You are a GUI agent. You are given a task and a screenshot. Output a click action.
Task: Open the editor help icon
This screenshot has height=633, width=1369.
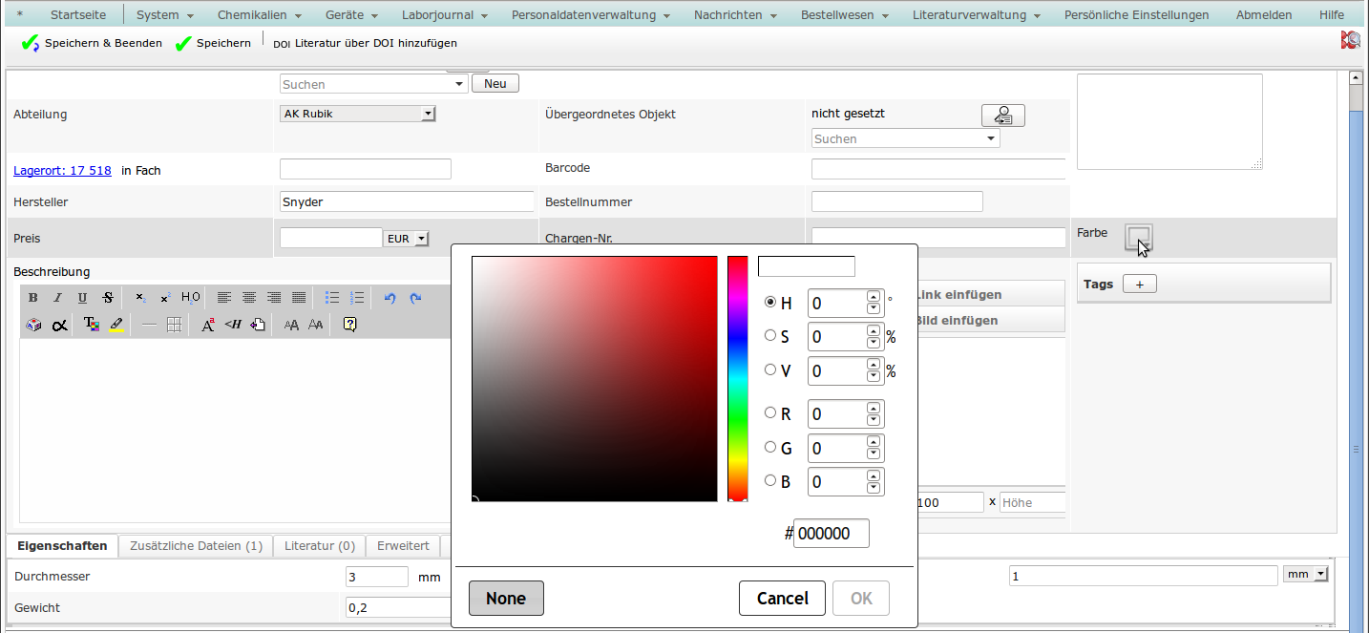coord(349,325)
